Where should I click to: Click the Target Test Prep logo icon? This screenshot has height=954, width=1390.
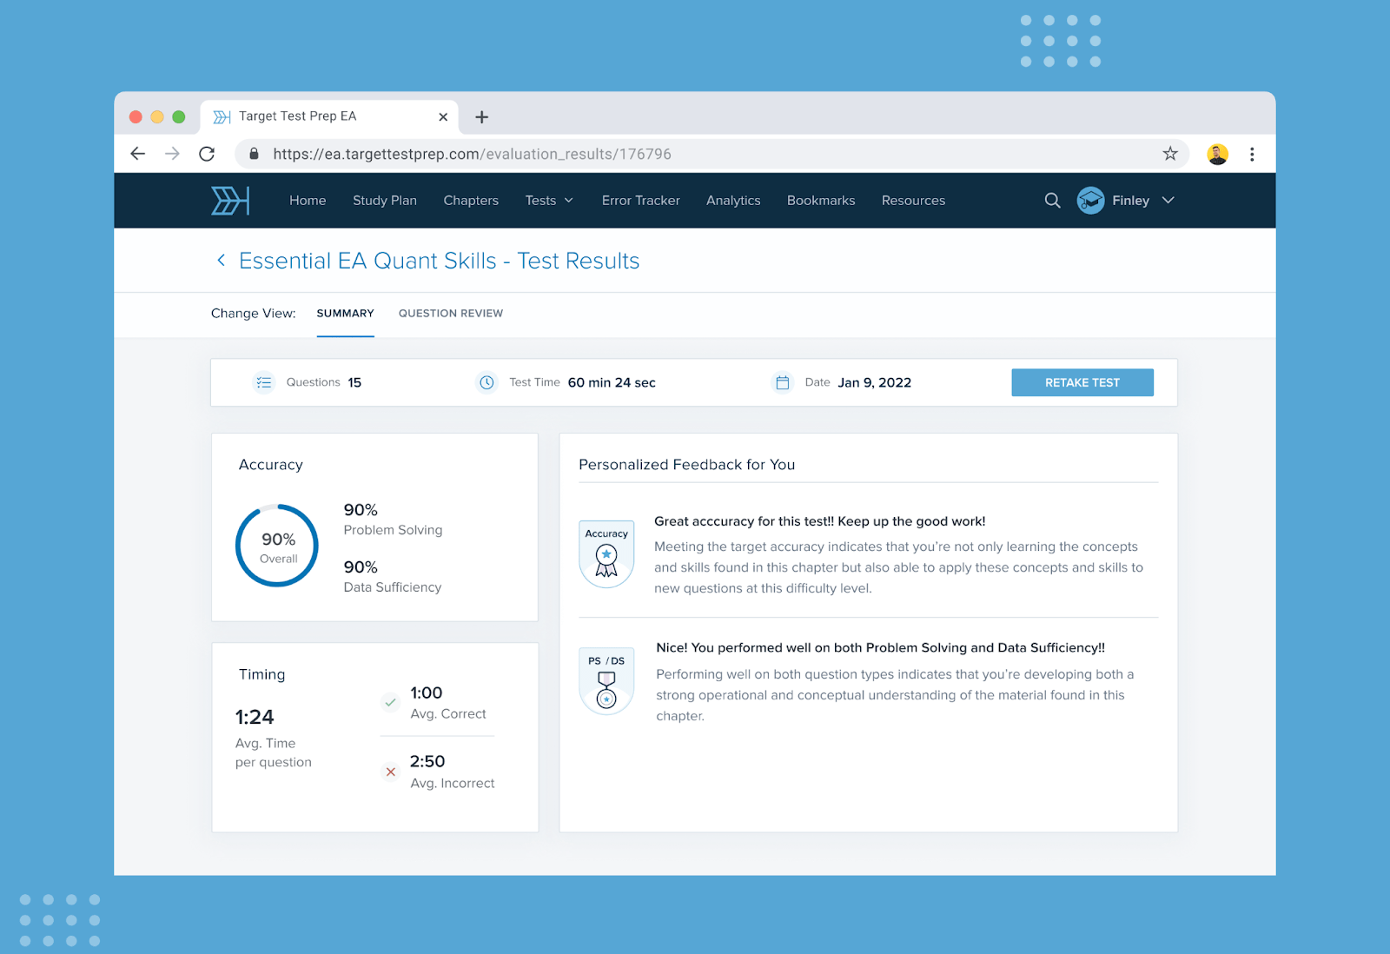pos(230,201)
